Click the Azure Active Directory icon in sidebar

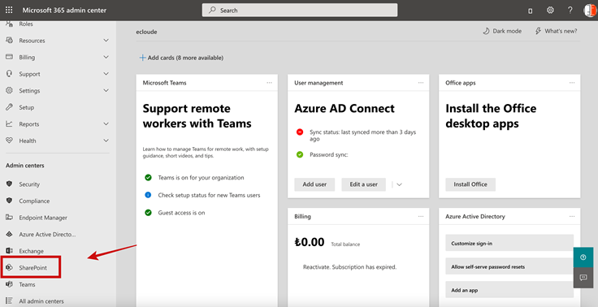click(x=9, y=234)
